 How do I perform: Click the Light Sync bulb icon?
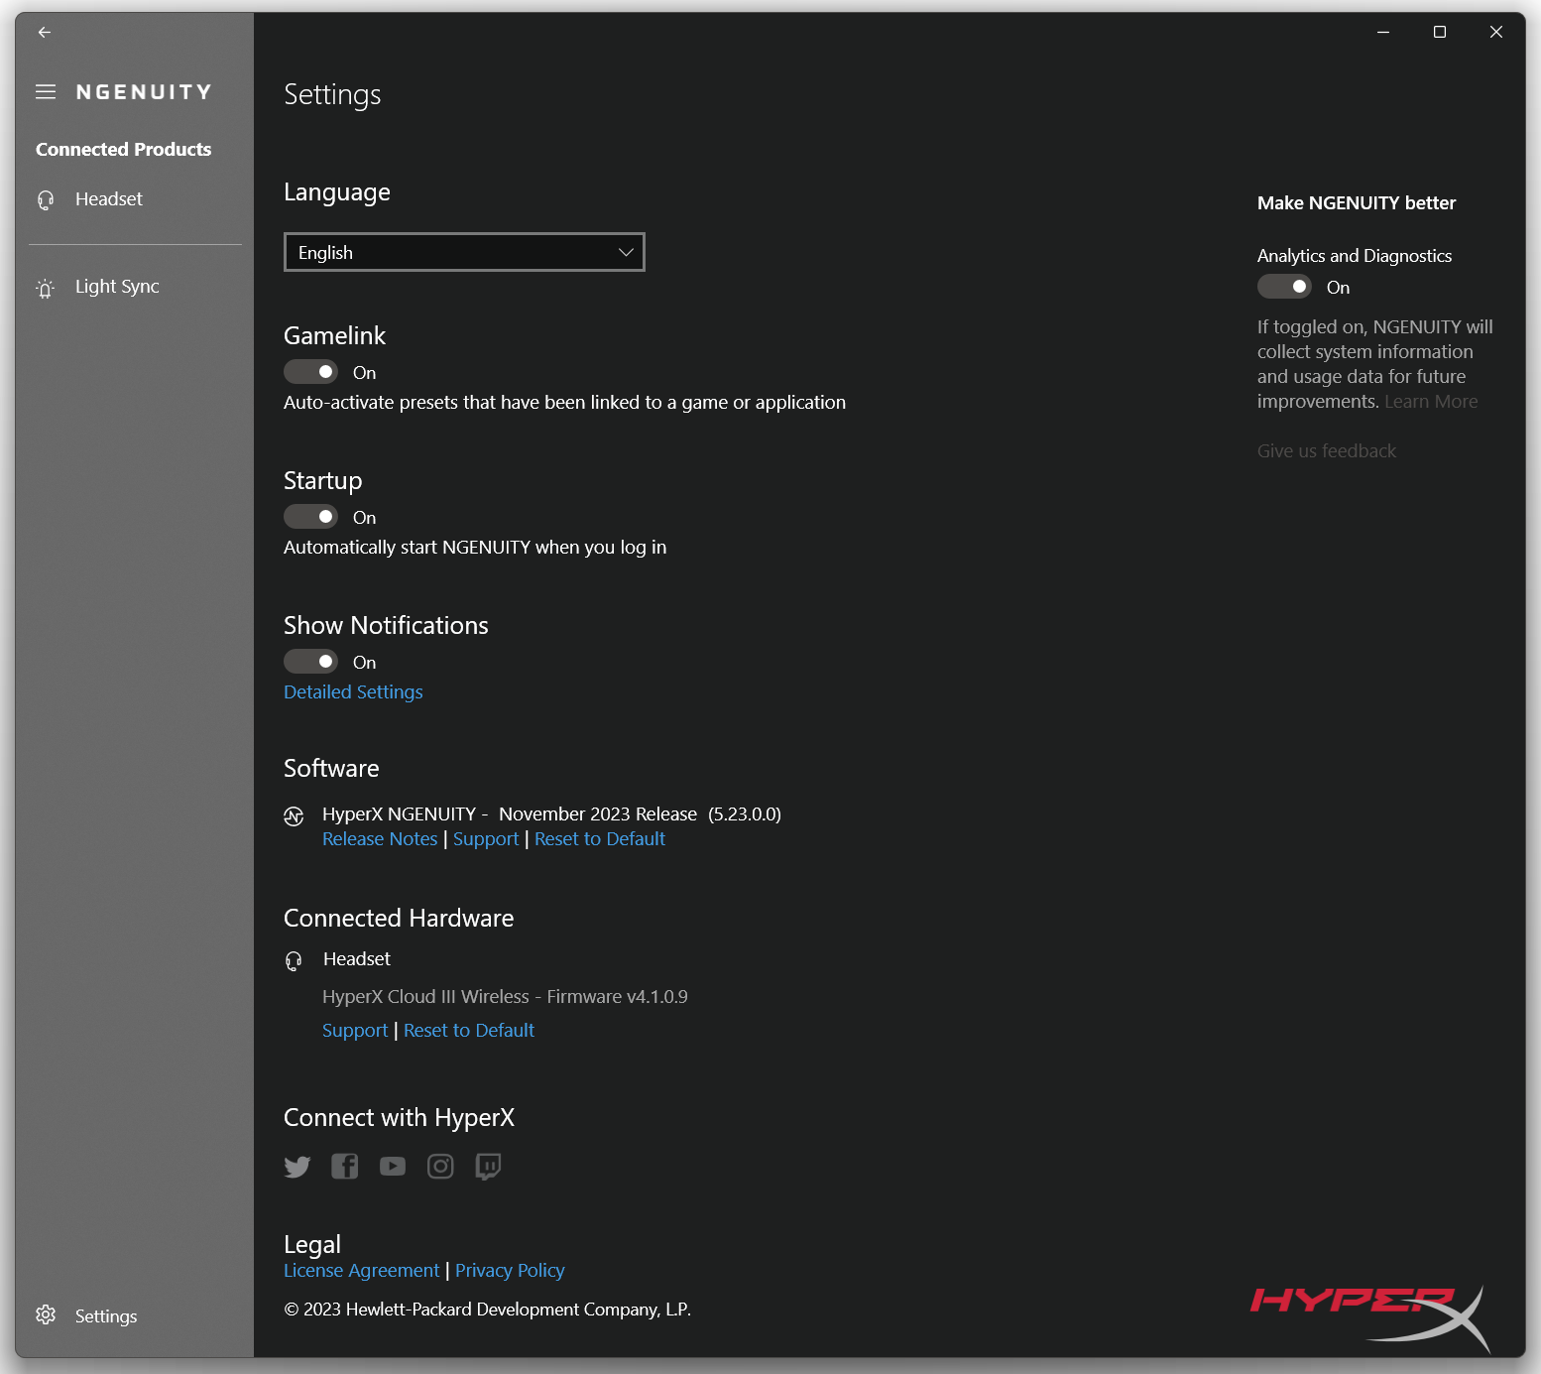[x=46, y=289]
